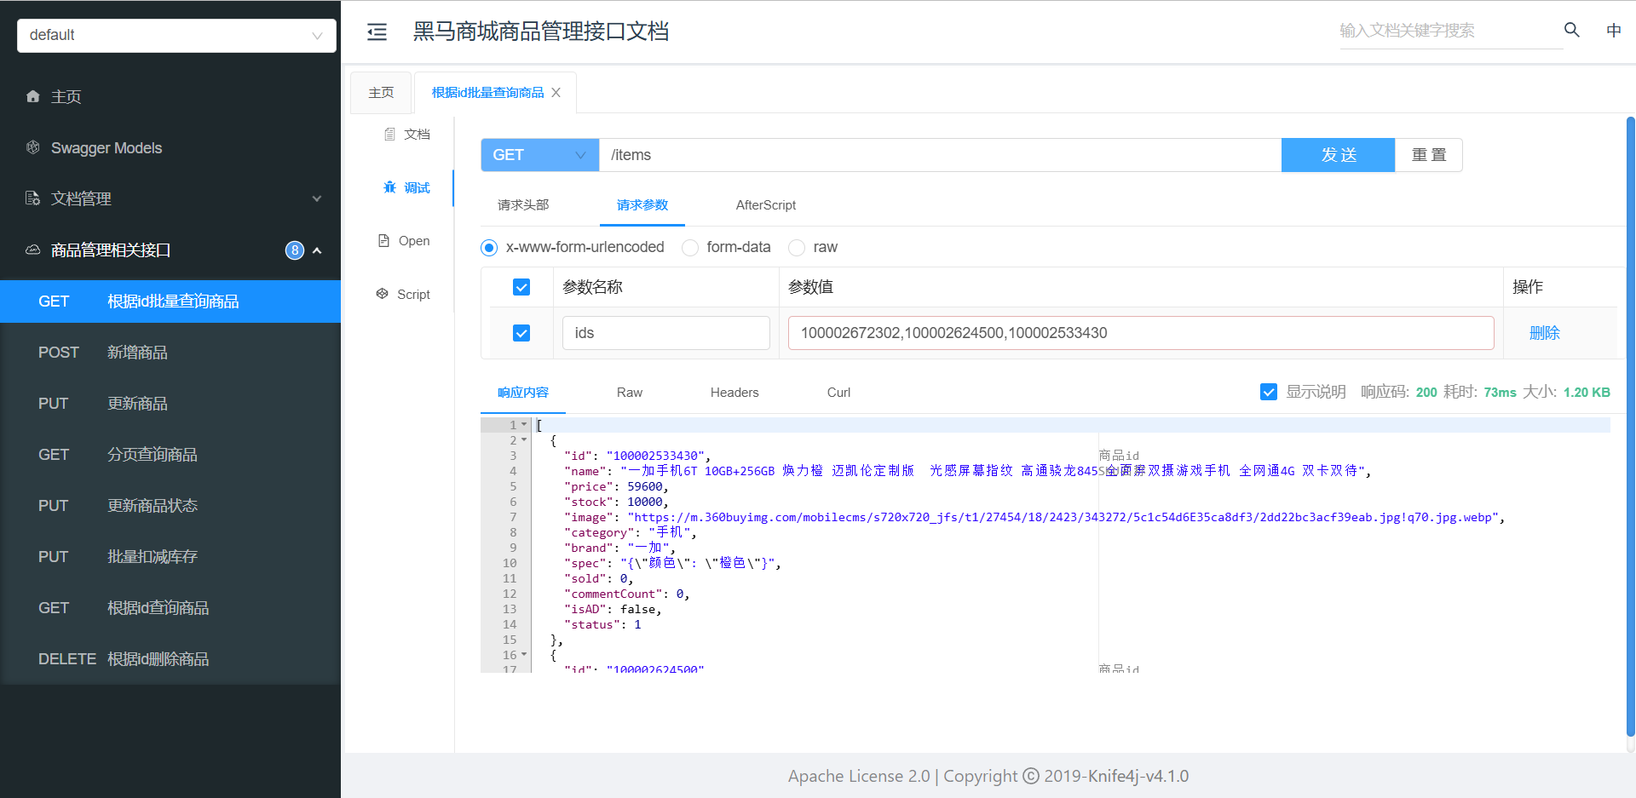Switch to the 主页 tab
Viewport: 1636px width, 798px height.
(x=381, y=93)
